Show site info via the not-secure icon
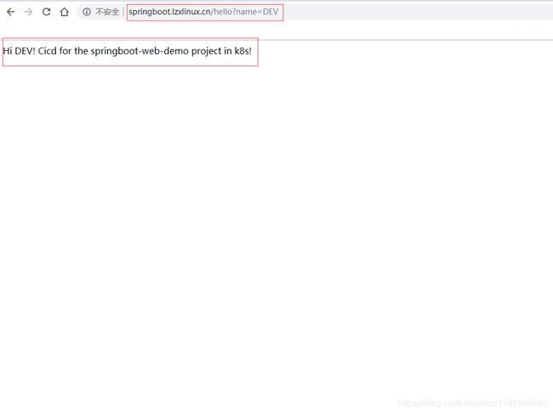 [87, 12]
